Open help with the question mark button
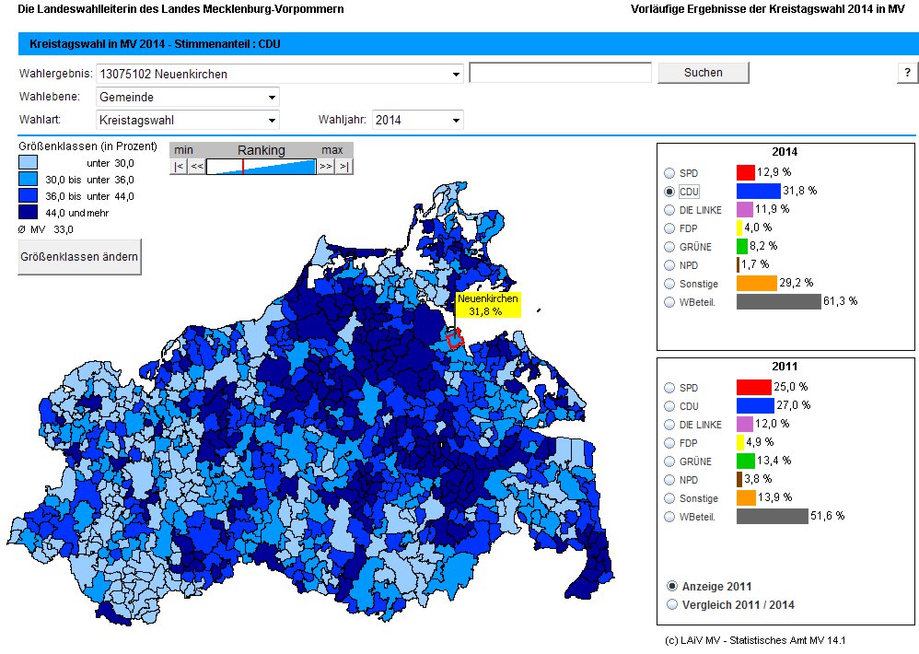 coord(907,74)
